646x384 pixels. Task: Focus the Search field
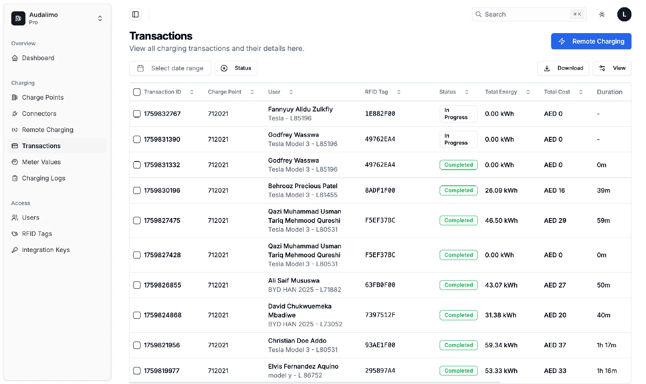point(529,15)
